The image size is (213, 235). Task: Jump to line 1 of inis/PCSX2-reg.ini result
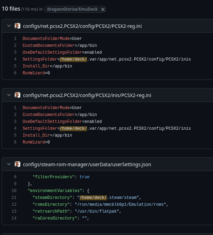15,108
